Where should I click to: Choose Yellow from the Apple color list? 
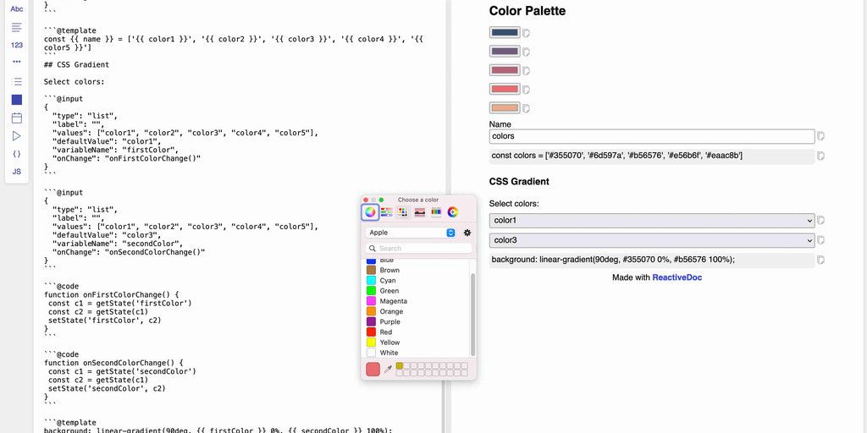389,343
